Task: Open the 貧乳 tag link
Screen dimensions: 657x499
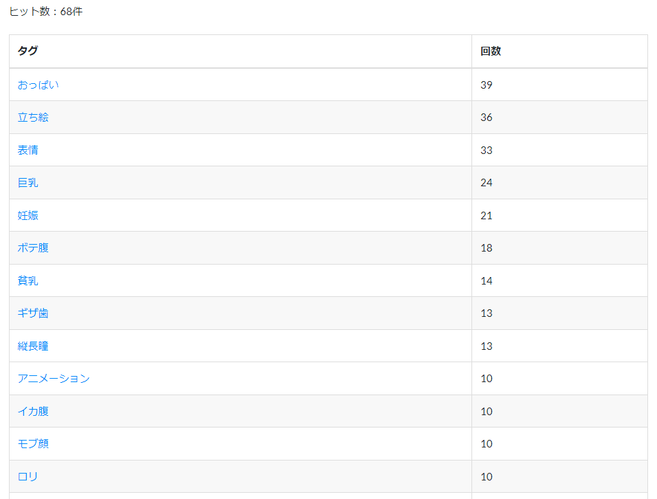Action: [28, 280]
